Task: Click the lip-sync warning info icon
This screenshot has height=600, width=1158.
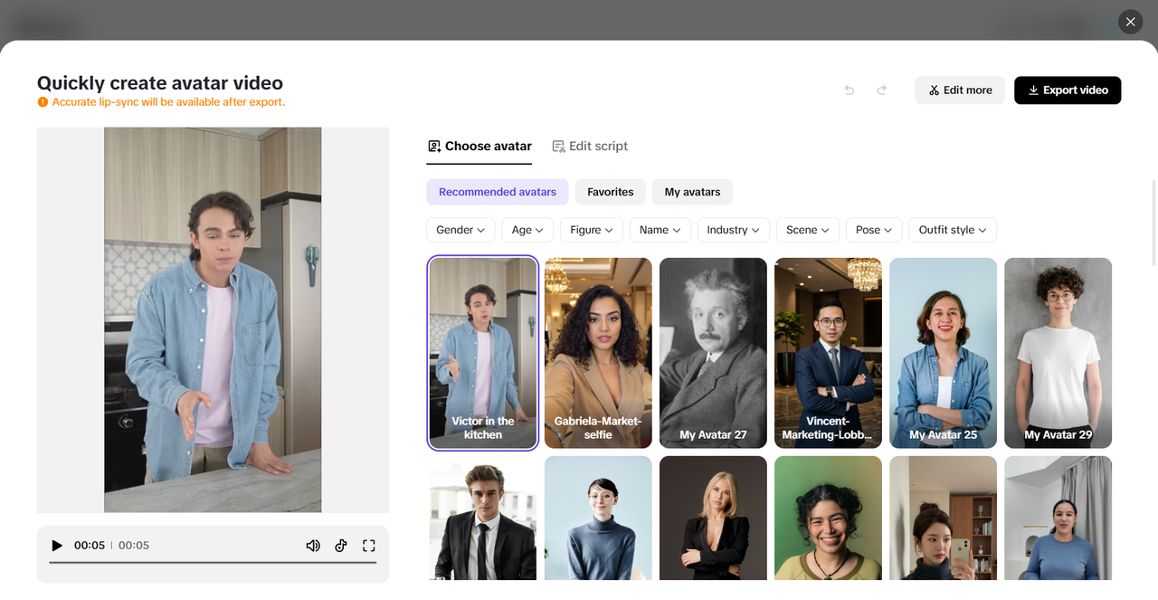Action: point(43,102)
